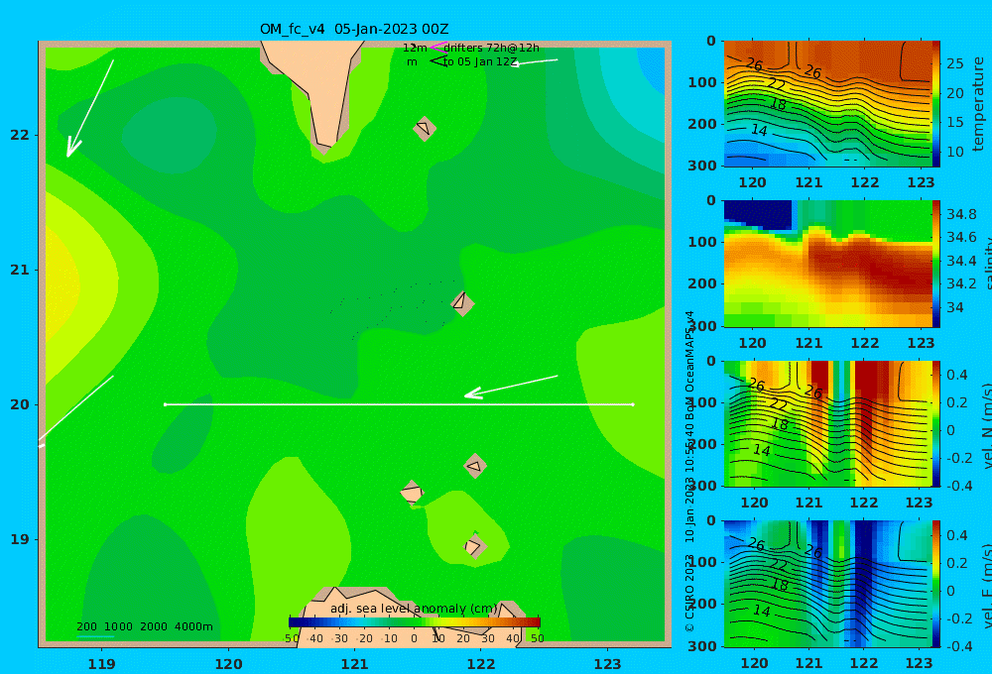Click the island marker near 18.95°N 121.95°E

tap(474, 546)
